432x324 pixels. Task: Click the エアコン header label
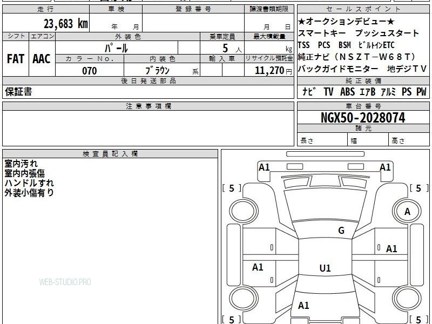pos(42,36)
